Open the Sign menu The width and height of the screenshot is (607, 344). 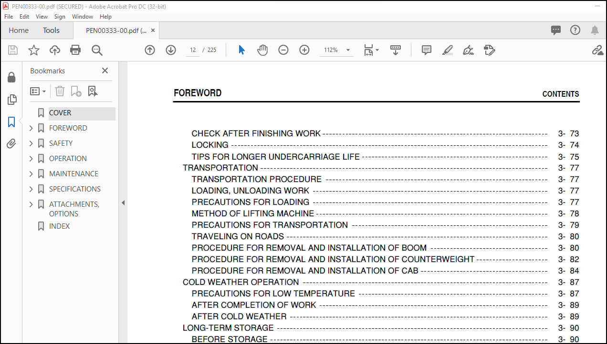(x=60, y=16)
